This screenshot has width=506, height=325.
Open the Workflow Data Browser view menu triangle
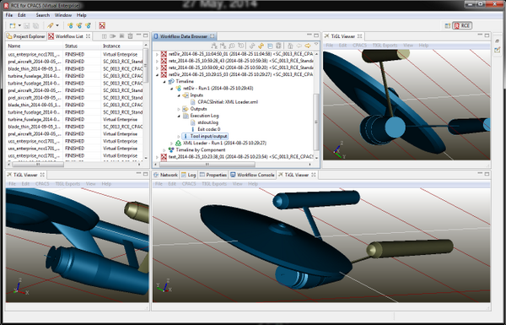point(316,45)
